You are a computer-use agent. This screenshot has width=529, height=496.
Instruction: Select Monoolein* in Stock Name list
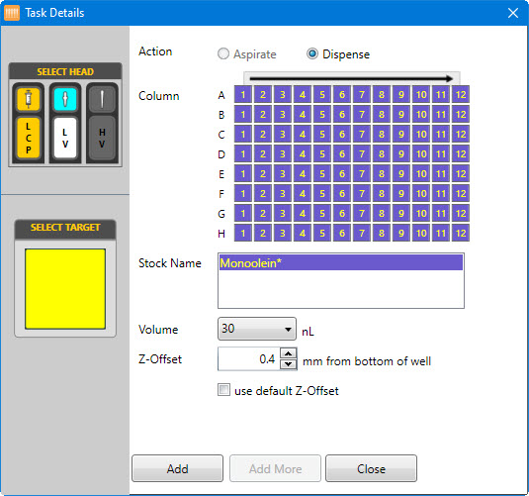pos(341,263)
